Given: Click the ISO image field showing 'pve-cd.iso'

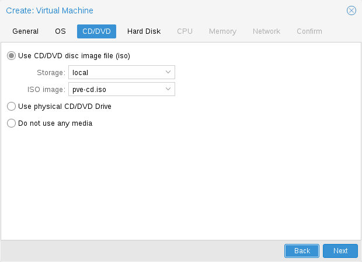Looking at the screenshot, I should click(115, 89).
